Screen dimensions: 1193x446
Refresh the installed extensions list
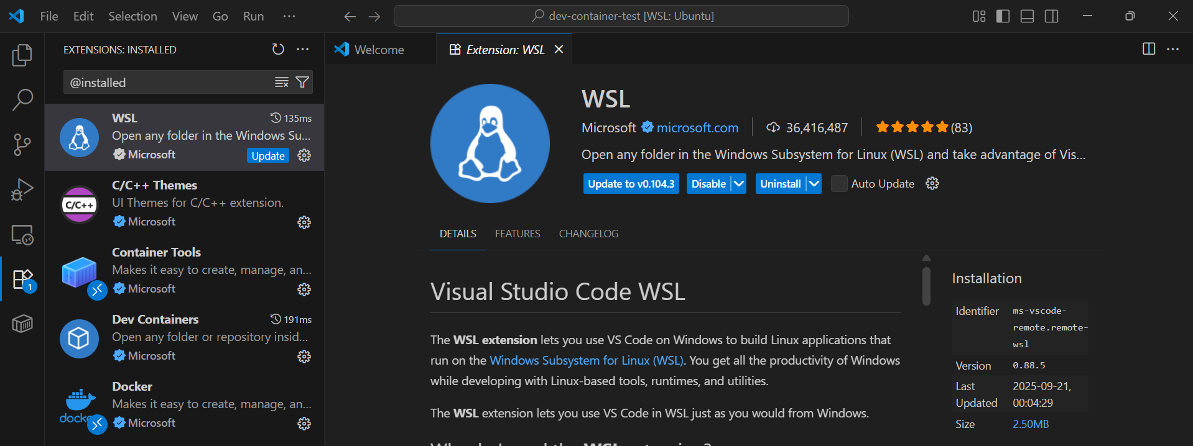click(278, 49)
